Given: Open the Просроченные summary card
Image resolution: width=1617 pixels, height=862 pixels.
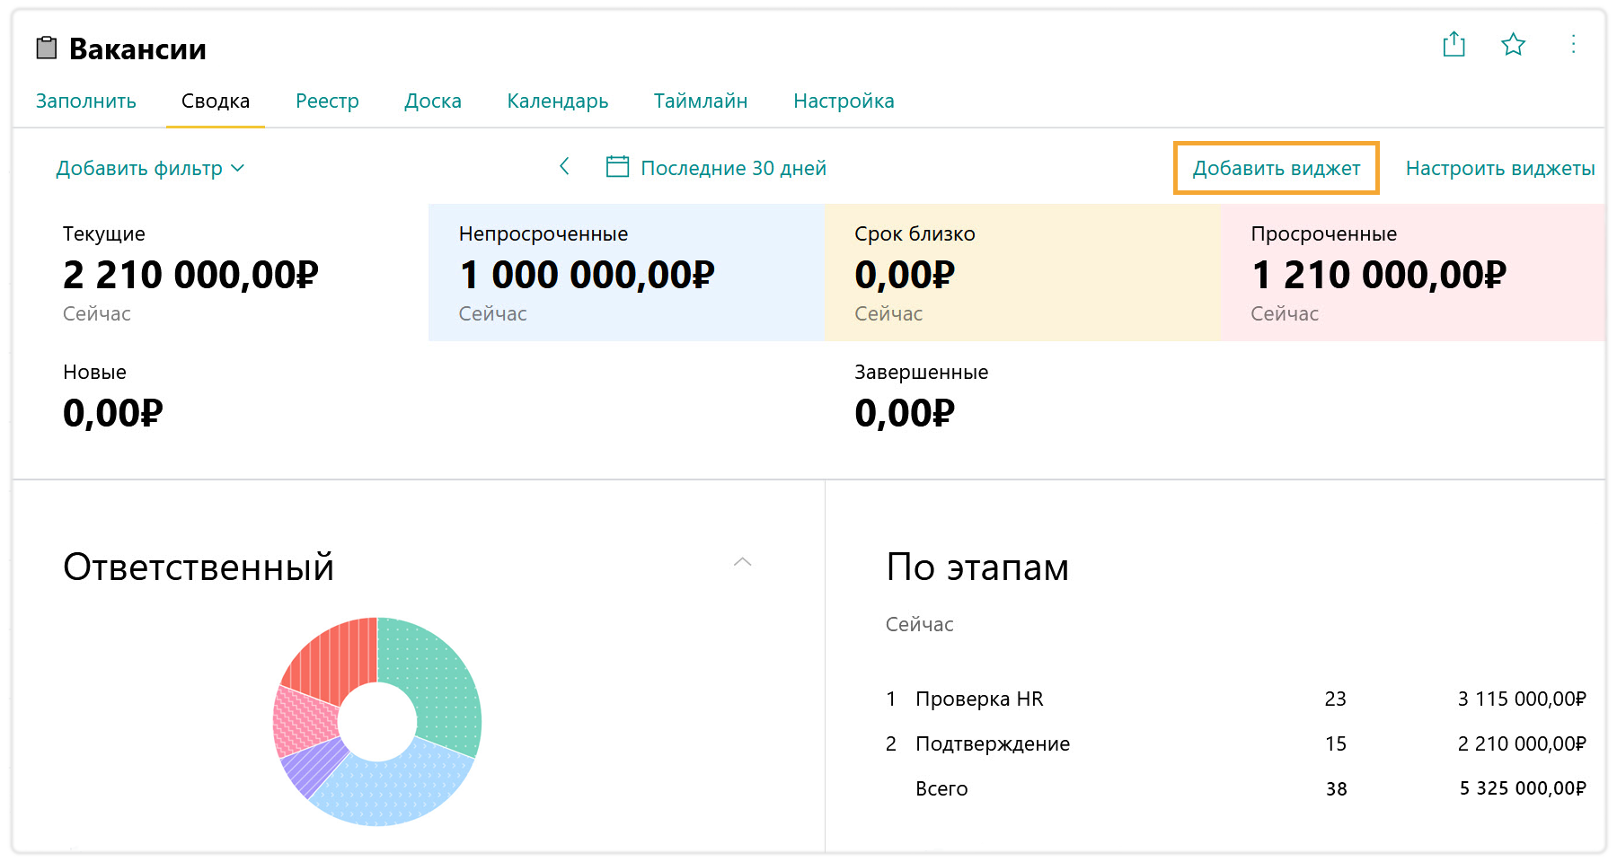Looking at the screenshot, I should tap(1412, 272).
